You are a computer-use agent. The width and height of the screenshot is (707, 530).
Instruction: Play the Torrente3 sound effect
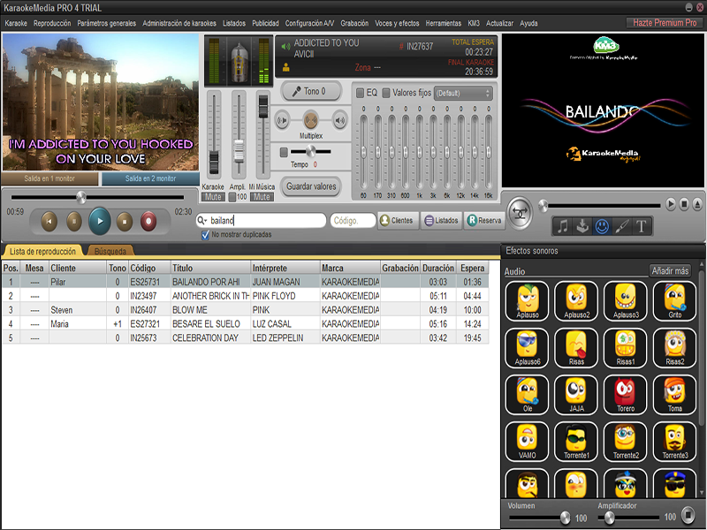674,442
